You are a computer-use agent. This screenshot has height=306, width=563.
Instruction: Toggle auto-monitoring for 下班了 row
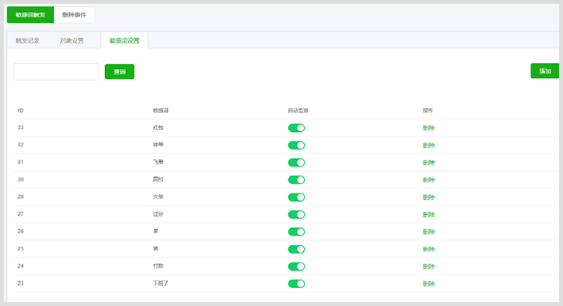coord(297,283)
